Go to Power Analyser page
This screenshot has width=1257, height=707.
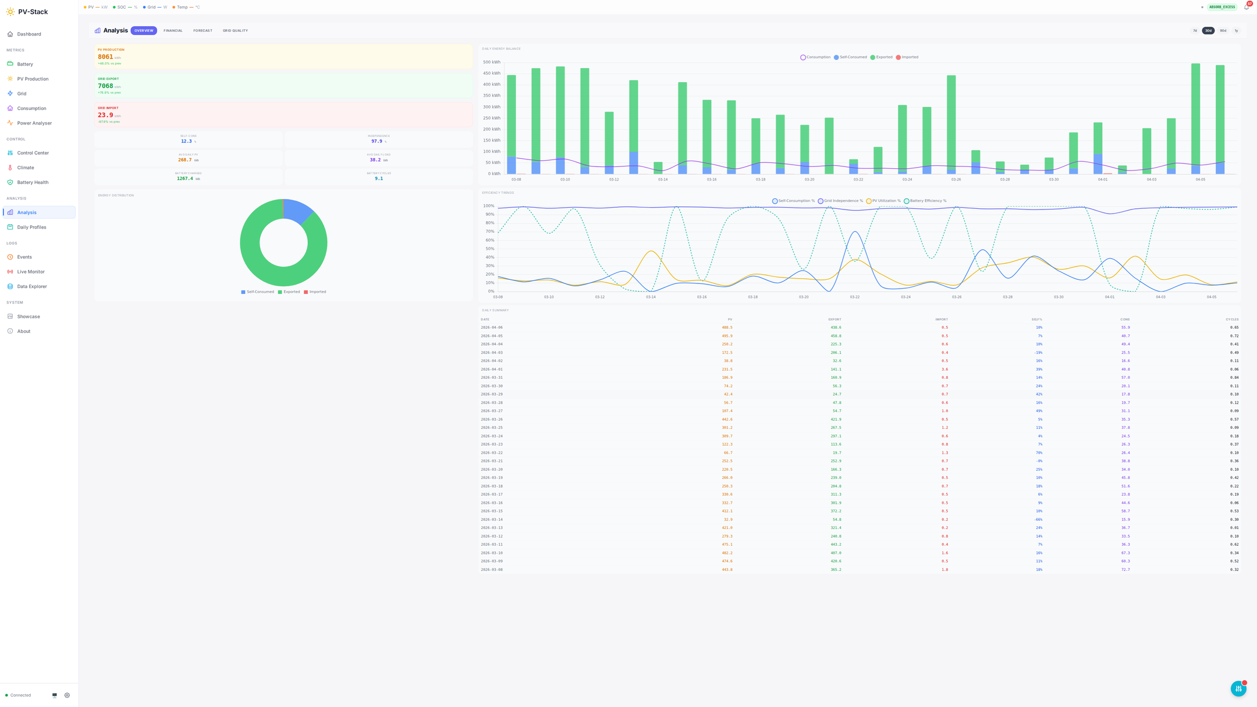tap(34, 123)
